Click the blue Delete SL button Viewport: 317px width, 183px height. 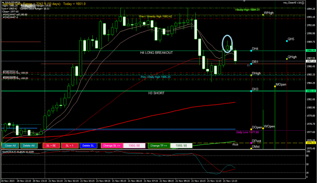[x=88, y=145]
